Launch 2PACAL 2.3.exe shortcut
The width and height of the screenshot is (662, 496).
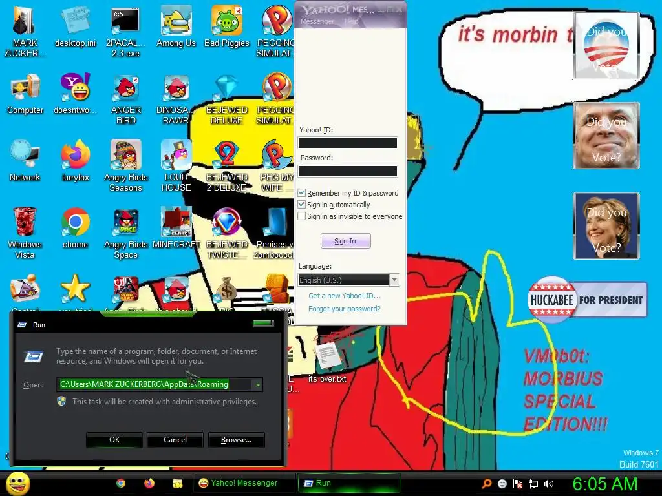point(125,31)
